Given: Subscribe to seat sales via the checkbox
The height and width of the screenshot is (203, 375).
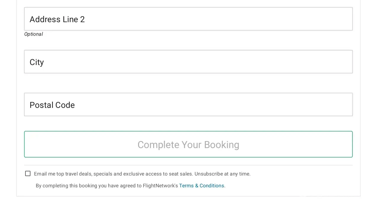Looking at the screenshot, I should (x=28, y=174).
